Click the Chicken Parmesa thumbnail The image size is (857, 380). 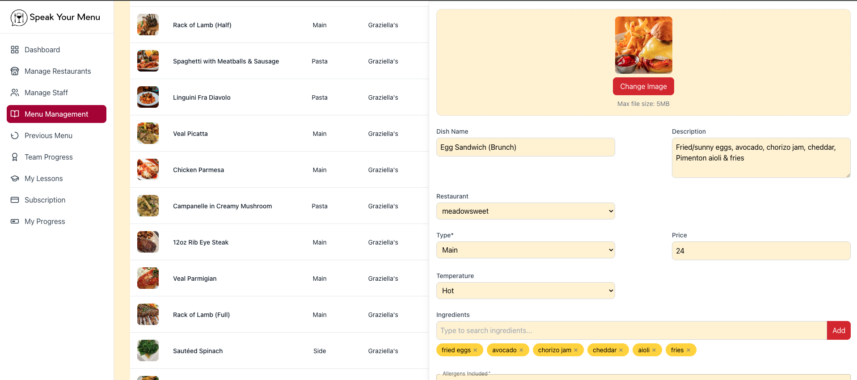[x=148, y=169]
